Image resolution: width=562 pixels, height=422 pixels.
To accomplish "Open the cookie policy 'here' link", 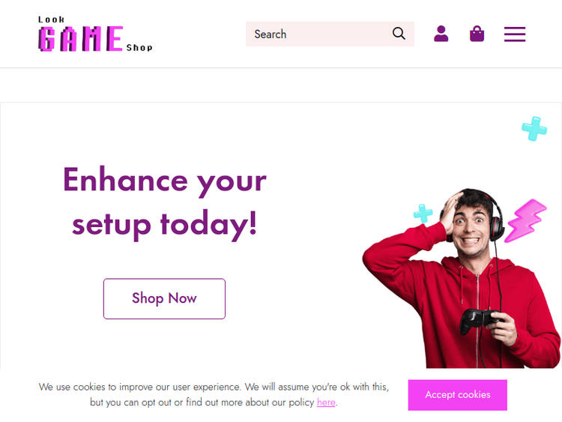I will [326, 403].
